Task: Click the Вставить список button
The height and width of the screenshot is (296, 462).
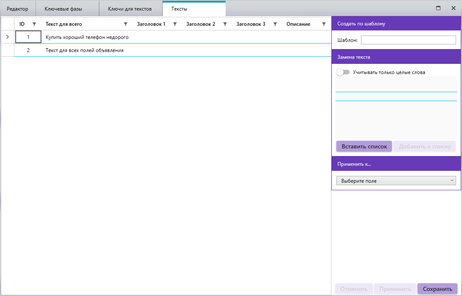Action: tap(364, 146)
